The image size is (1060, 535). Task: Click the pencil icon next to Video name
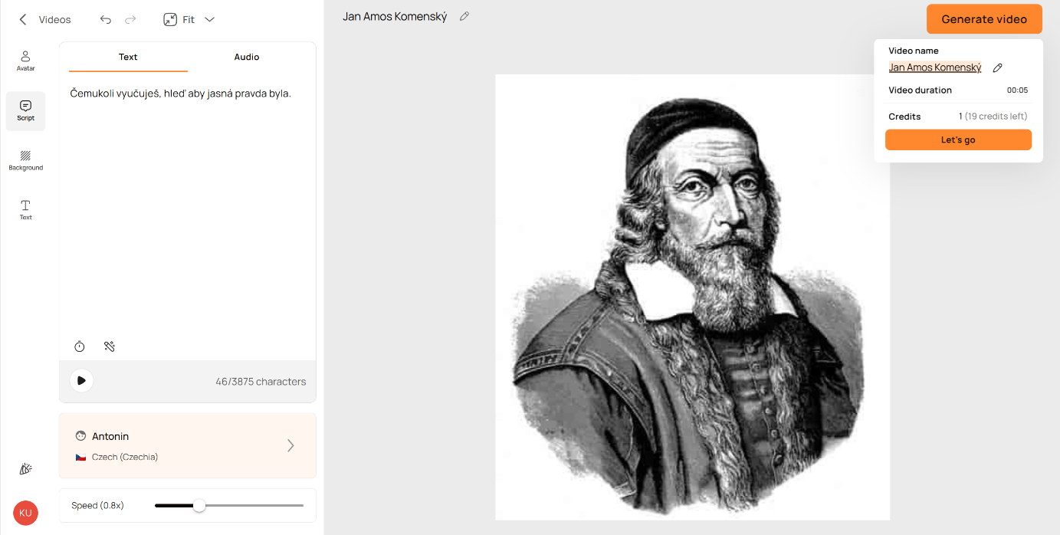point(997,67)
